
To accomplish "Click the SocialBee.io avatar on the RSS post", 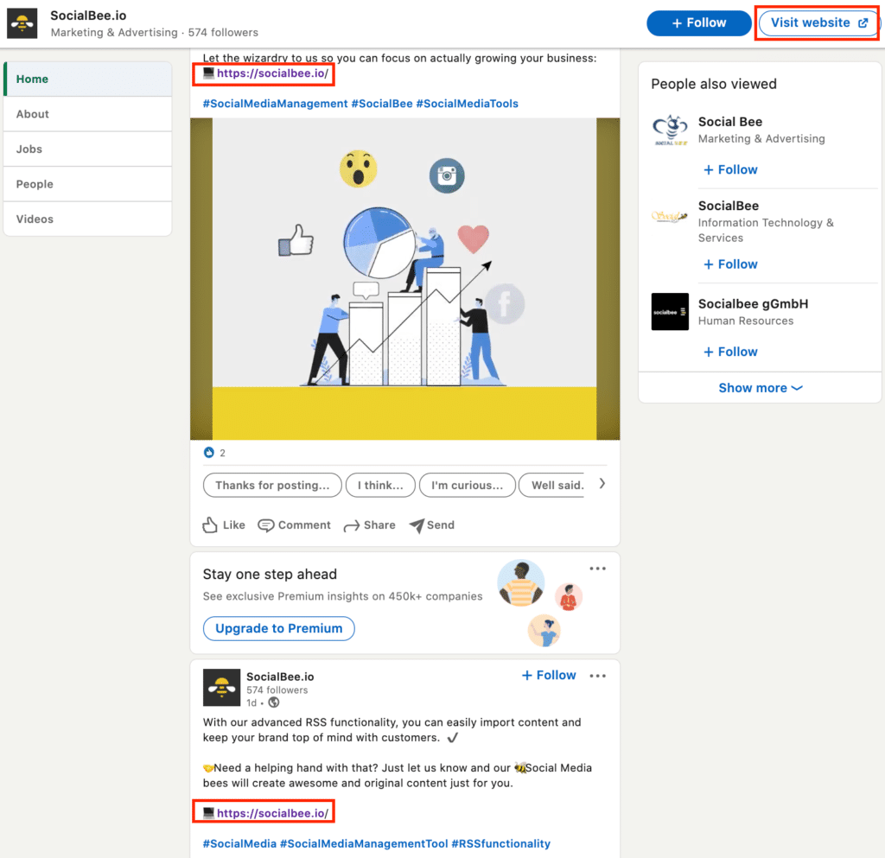I will point(221,688).
